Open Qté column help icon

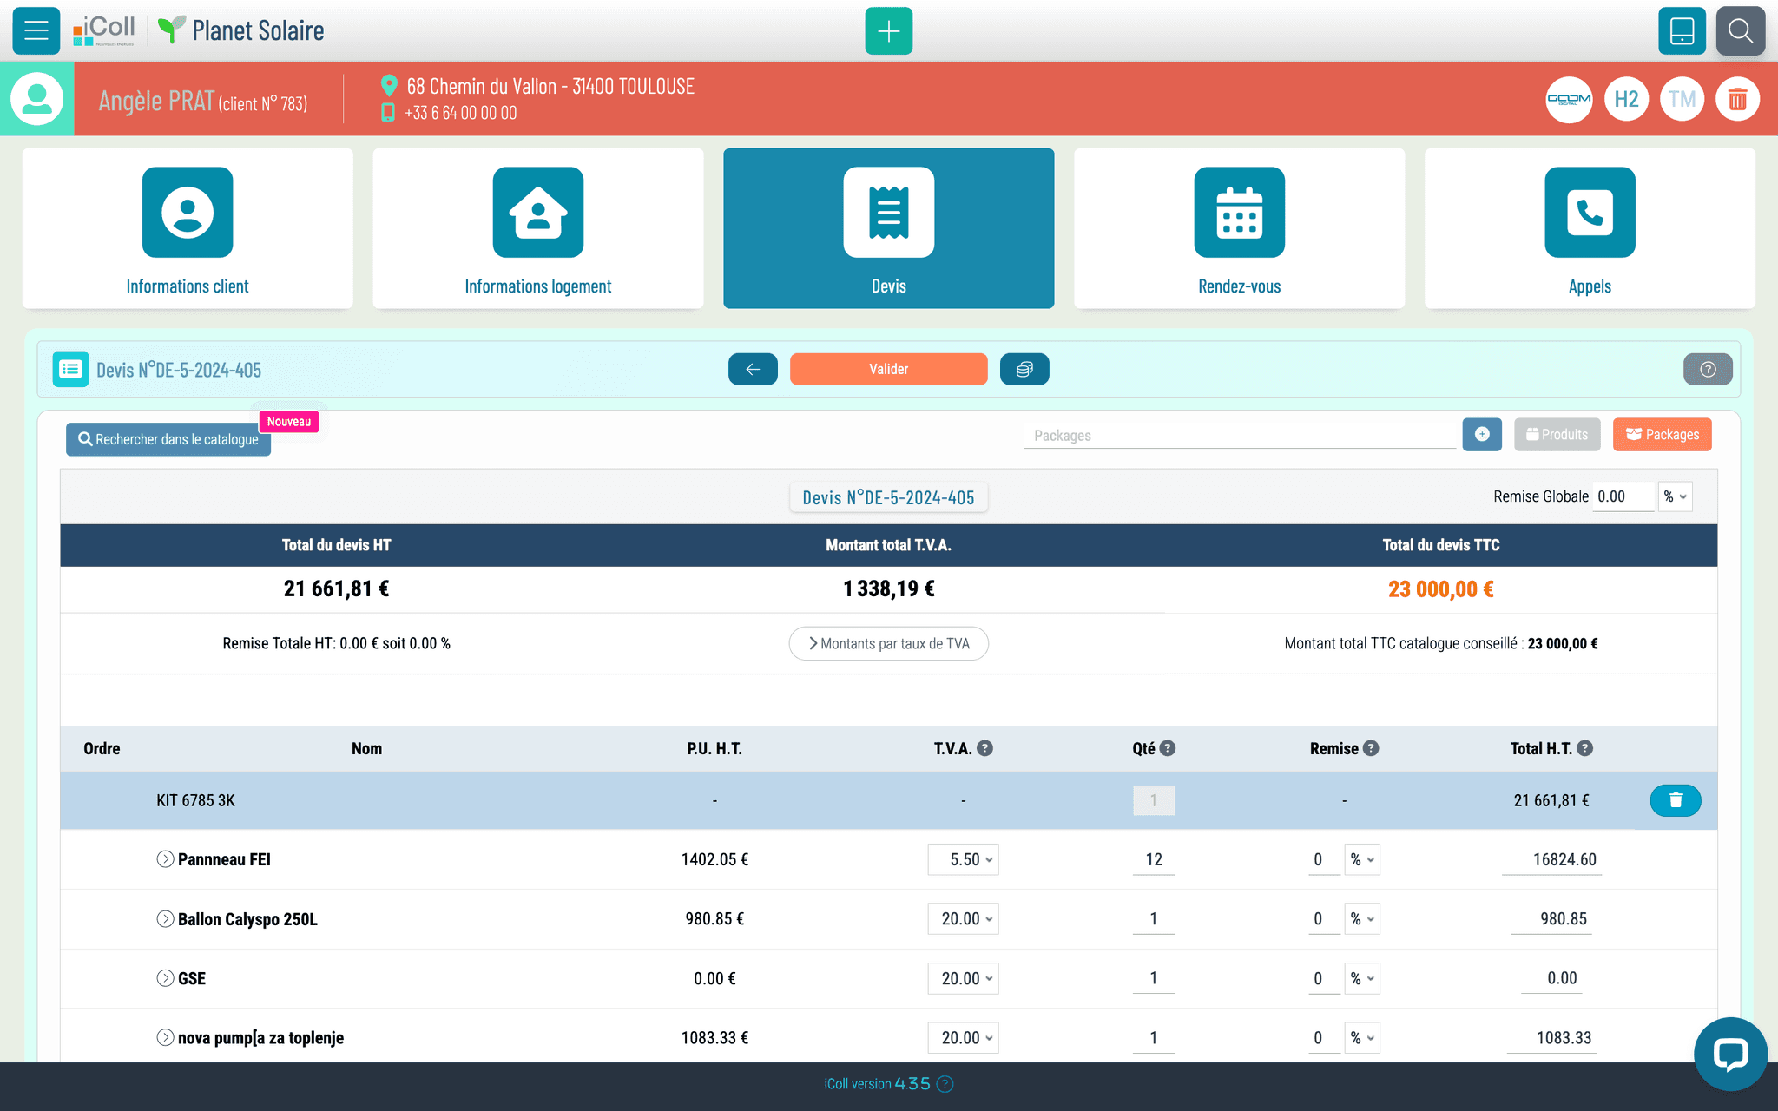[1168, 748]
